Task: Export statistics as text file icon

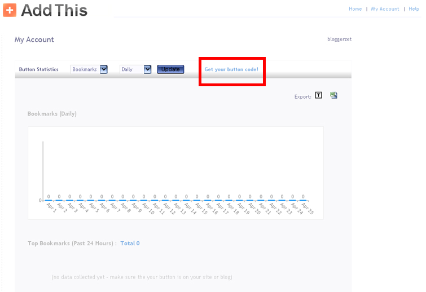Action: pyautogui.click(x=318, y=95)
